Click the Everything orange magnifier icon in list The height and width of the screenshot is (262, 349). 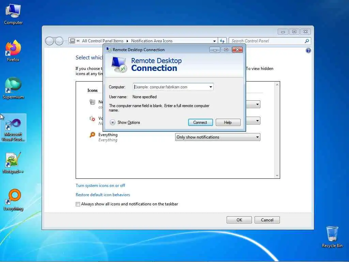pos(92,134)
